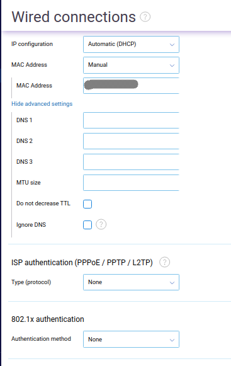
Task: Click into the DNS 1 field
Action: 131,120
